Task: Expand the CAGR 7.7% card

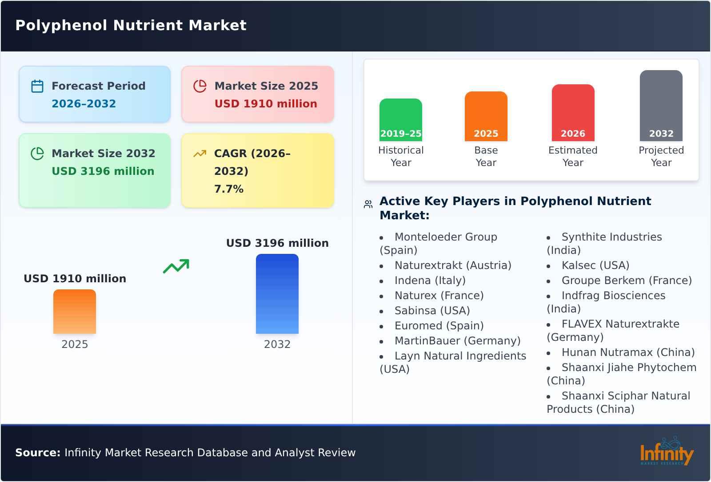Action: tap(257, 170)
